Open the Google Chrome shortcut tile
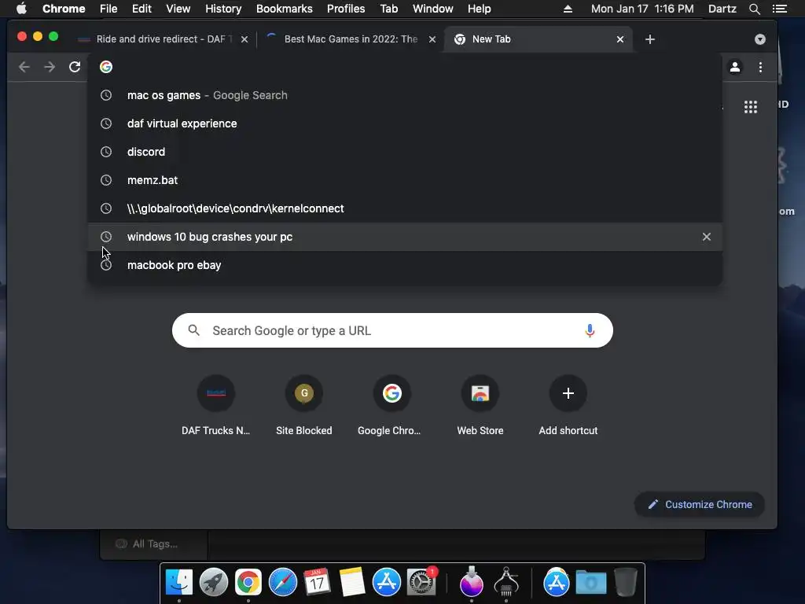Screen dimensions: 805x604 (x=392, y=406)
